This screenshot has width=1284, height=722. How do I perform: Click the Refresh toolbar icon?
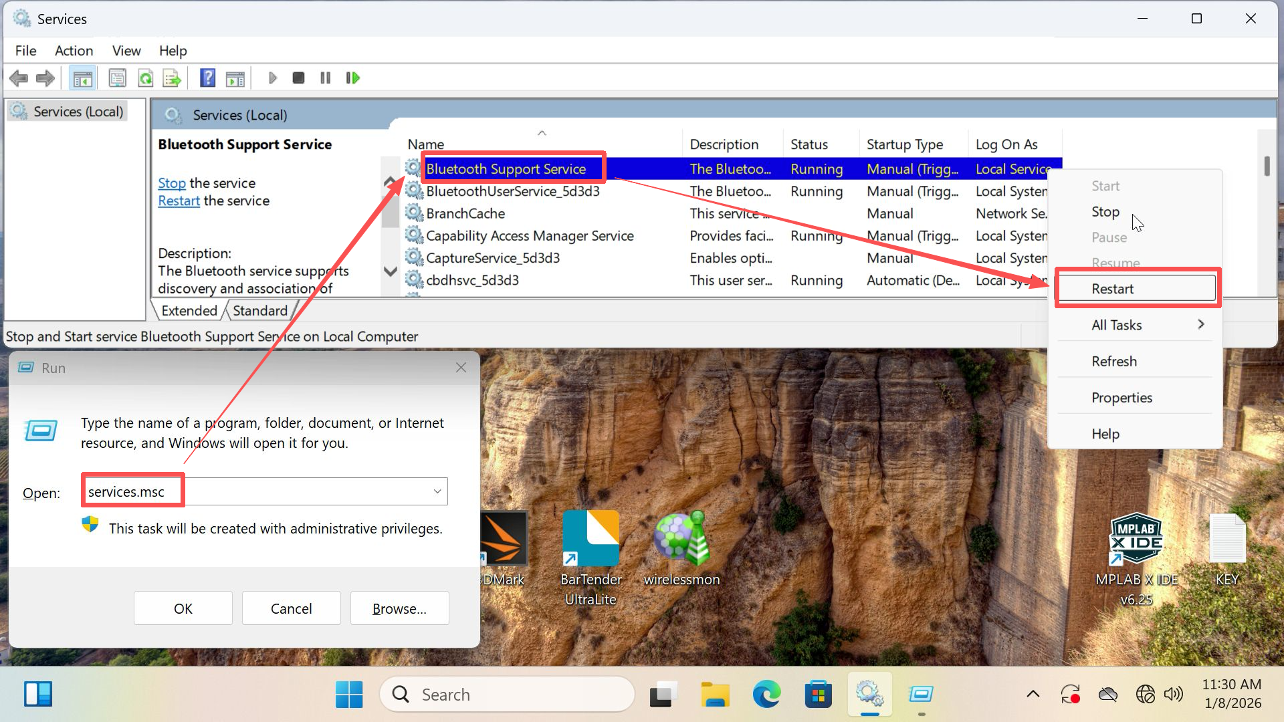[145, 78]
